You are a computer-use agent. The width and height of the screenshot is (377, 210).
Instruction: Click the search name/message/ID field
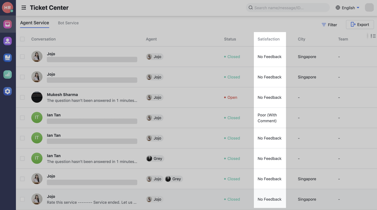click(288, 8)
